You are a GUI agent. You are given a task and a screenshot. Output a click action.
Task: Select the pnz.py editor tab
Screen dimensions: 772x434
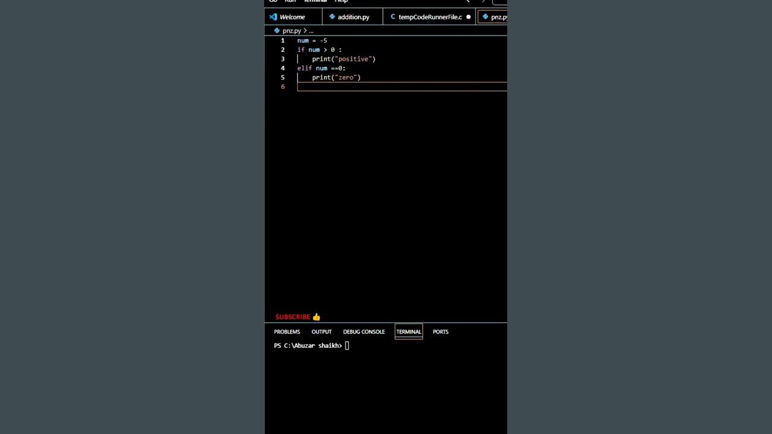(493, 17)
